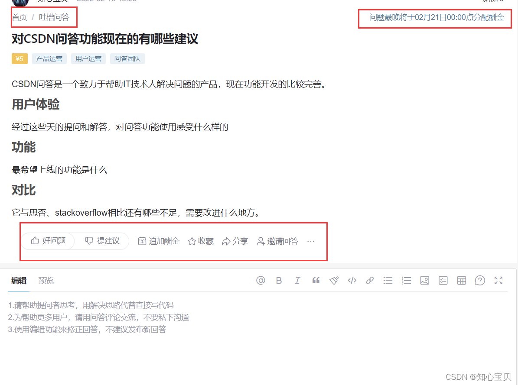
Task: Open the 吐槽问答 breadcrumb link
Action: pos(54,17)
